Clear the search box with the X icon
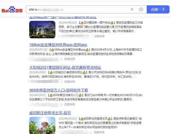The width and height of the screenshot is (171, 134). [x=132, y=9]
